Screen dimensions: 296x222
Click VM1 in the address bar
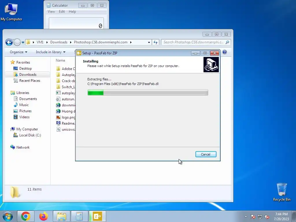coord(40,42)
